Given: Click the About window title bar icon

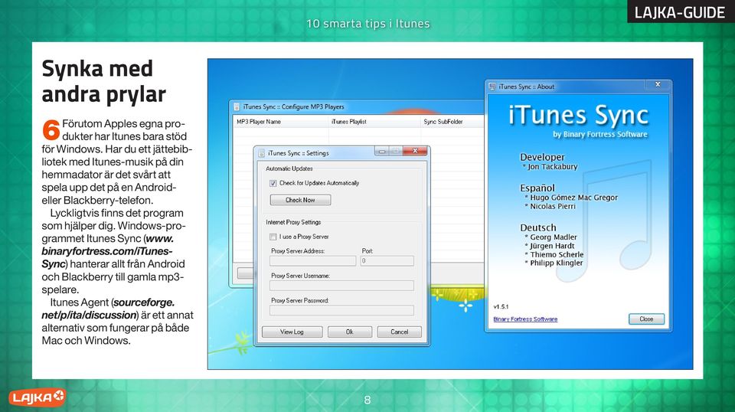Looking at the screenshot, I should point(492,87).
